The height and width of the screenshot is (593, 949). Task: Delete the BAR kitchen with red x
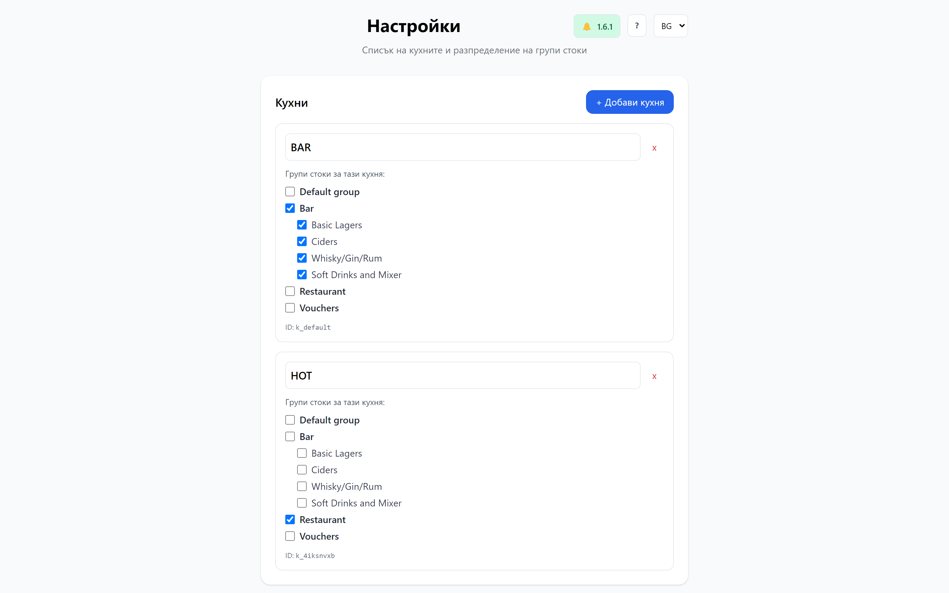(x=654, y=148)
